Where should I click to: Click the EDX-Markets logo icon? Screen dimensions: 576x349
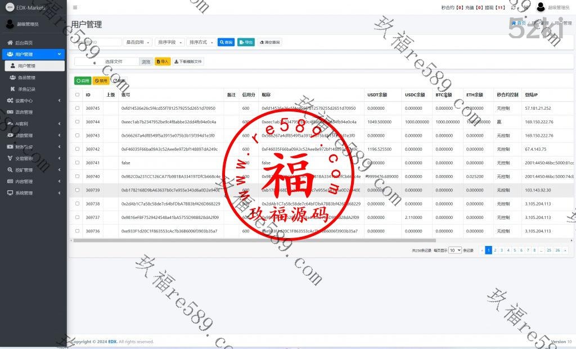point(10,7)
